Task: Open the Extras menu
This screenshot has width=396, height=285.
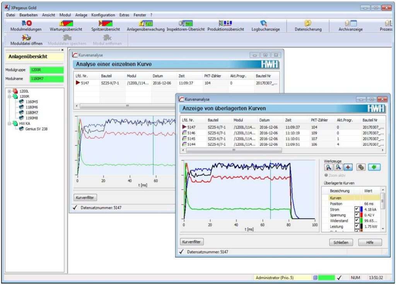Action: coord(124,15)
